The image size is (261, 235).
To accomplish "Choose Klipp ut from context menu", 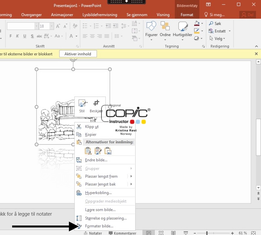I will 105,127.
